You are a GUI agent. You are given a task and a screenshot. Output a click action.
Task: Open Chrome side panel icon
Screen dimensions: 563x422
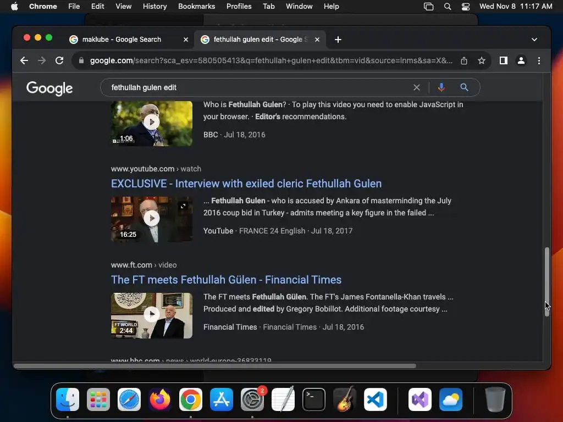pyautogui.click(x=504, y=60)
